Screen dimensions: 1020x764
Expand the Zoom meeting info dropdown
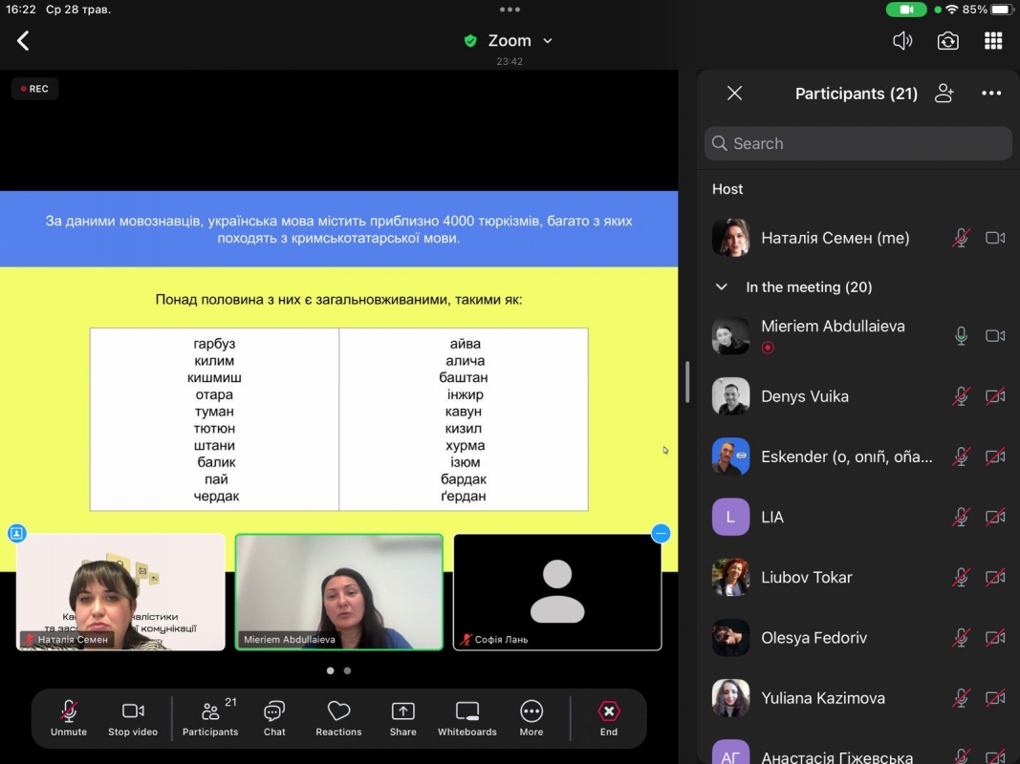(x=548, y=41)
